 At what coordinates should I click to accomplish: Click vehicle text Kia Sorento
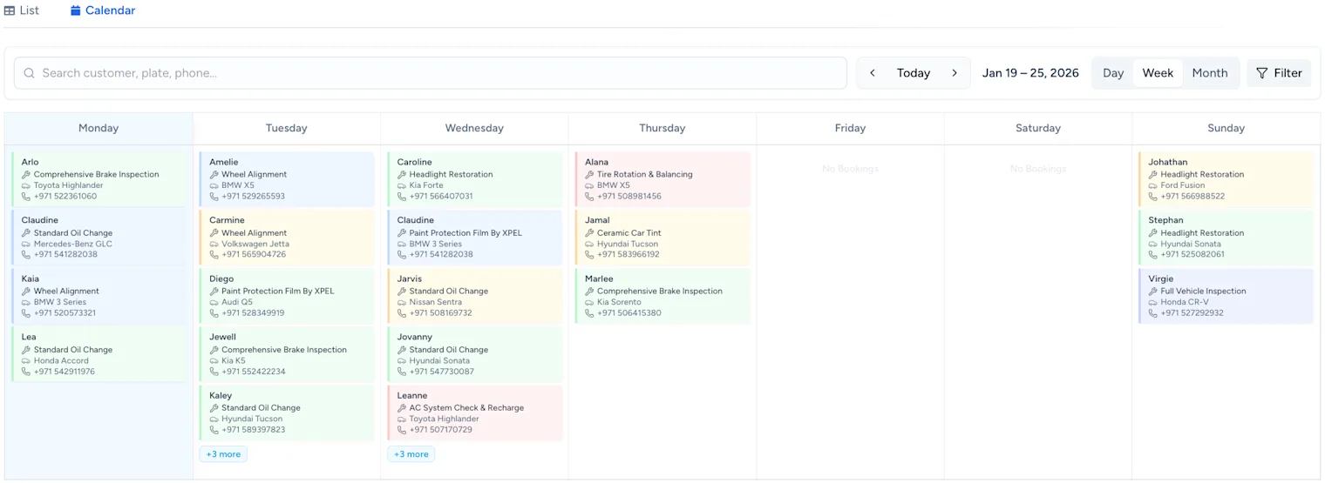tap(619, 303)
